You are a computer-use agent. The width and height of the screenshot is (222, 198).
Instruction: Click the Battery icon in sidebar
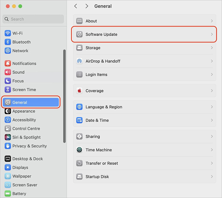(x=8, y=194)
